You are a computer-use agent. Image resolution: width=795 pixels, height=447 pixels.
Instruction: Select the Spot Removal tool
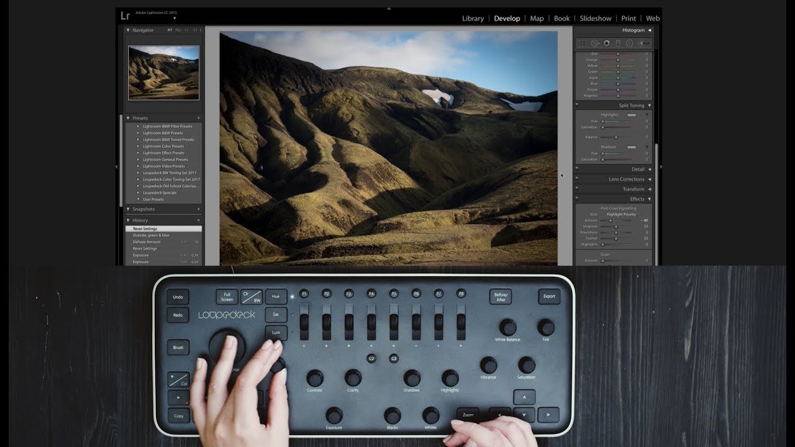coord(594,43)
